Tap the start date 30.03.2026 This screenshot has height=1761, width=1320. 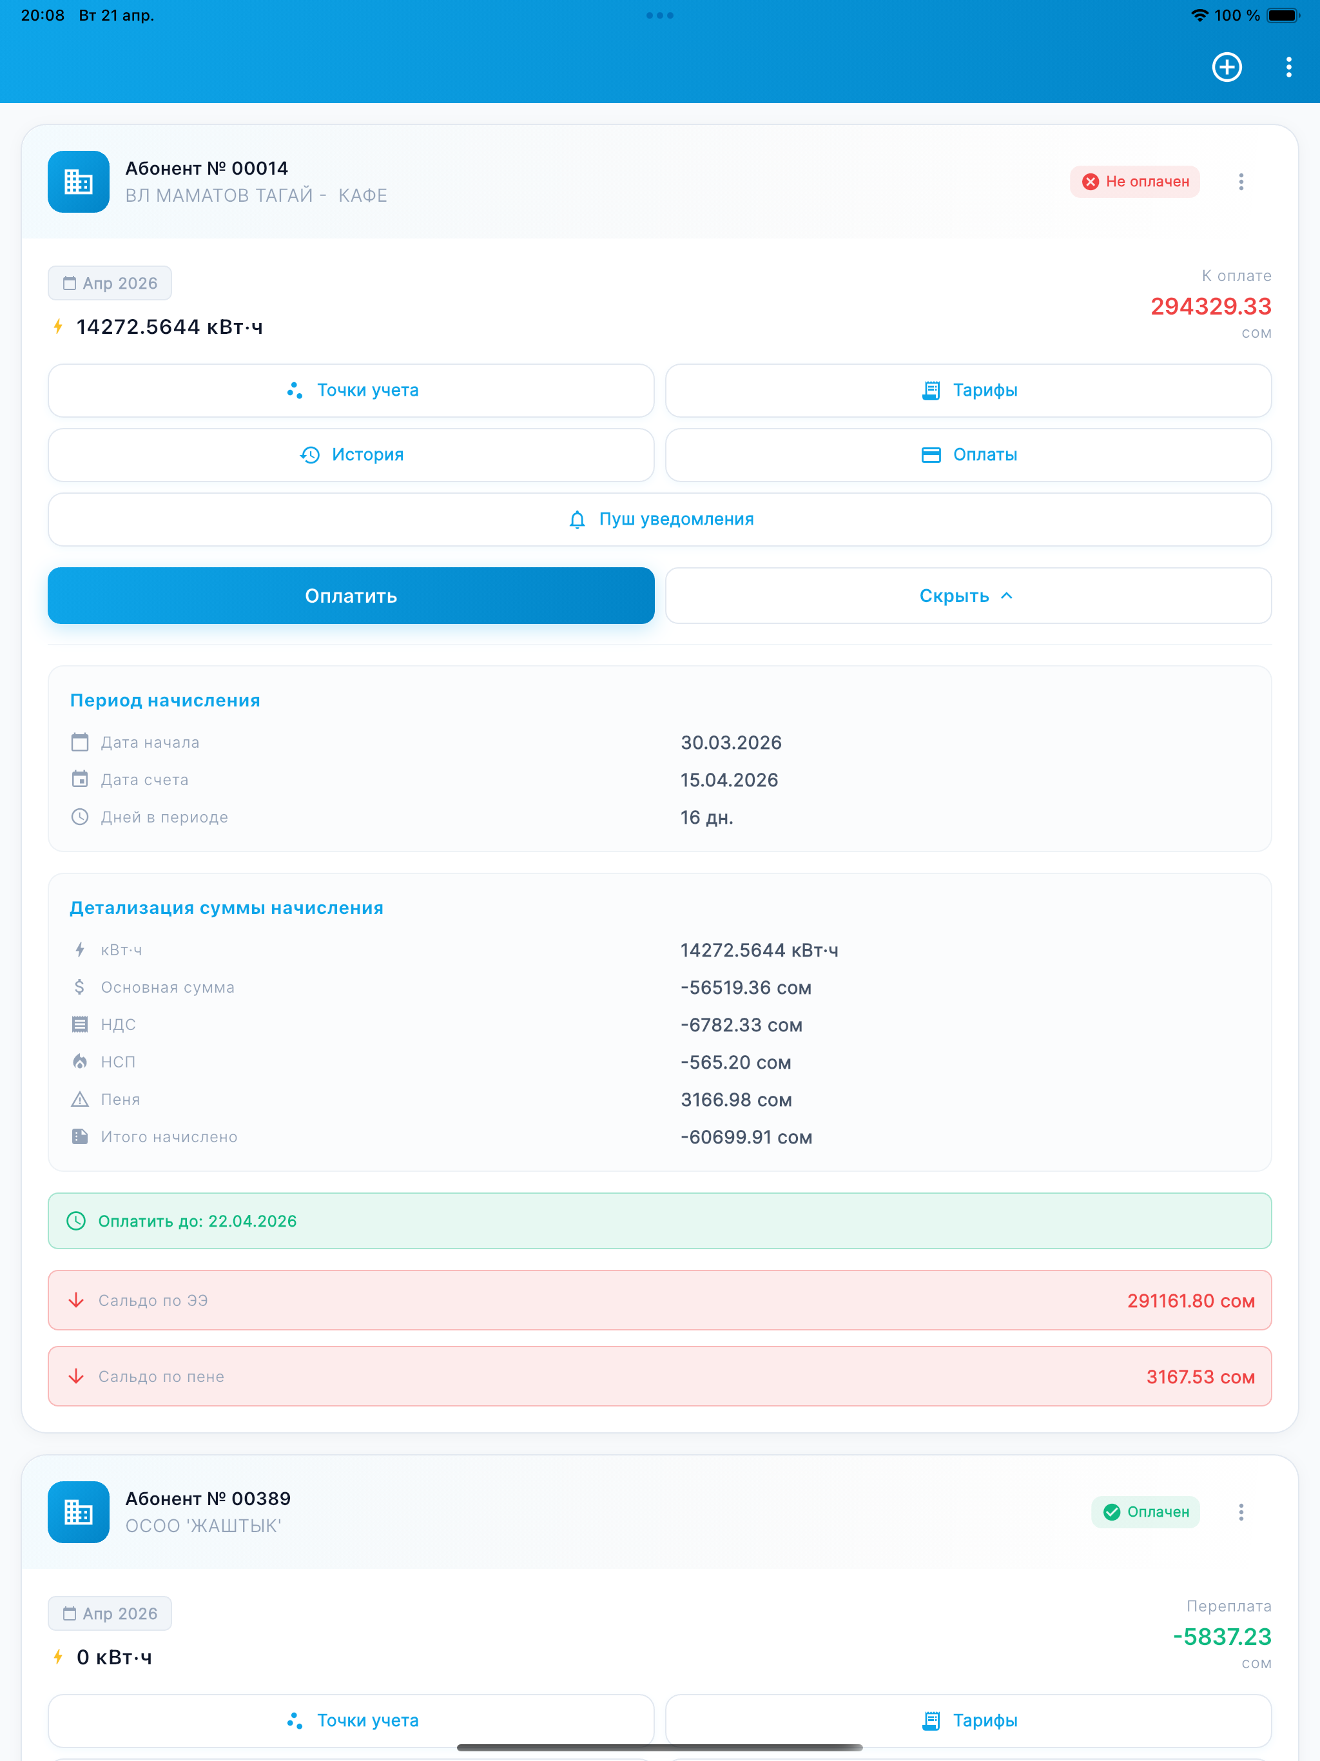[731, 743]
